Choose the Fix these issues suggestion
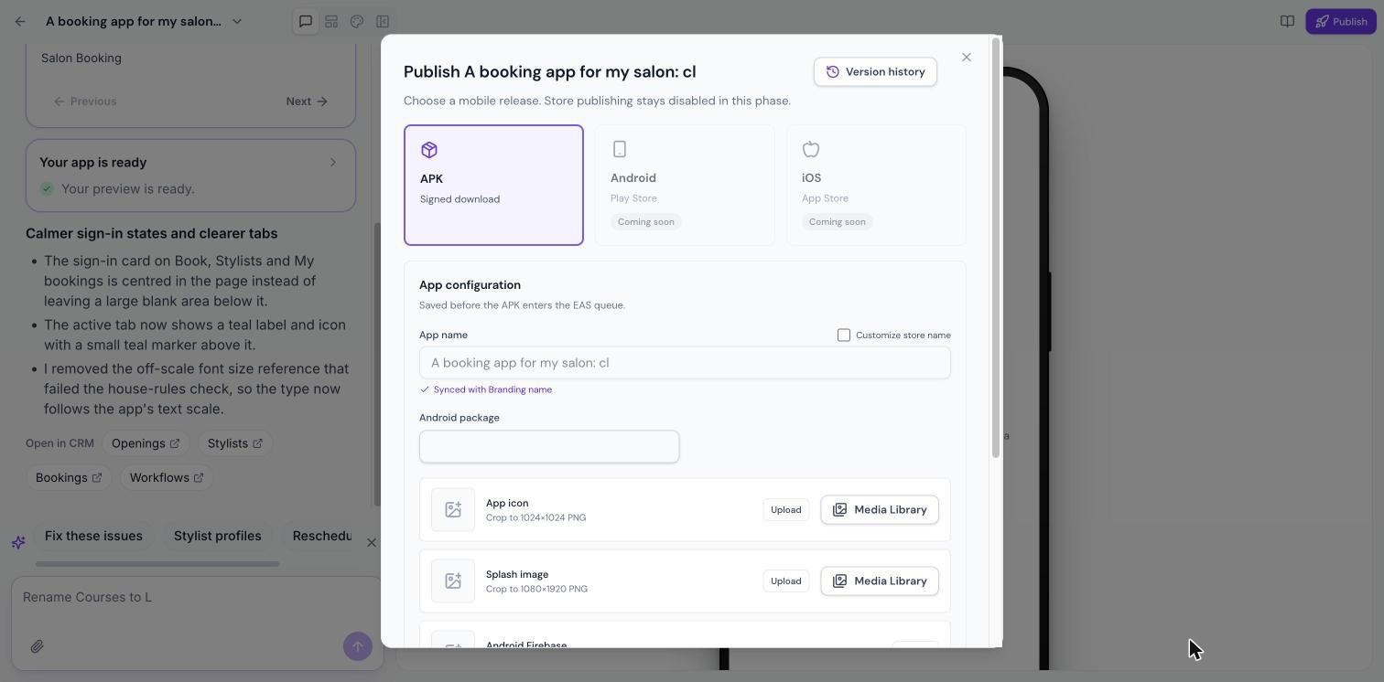1384x682 pixels. (93, 536)
